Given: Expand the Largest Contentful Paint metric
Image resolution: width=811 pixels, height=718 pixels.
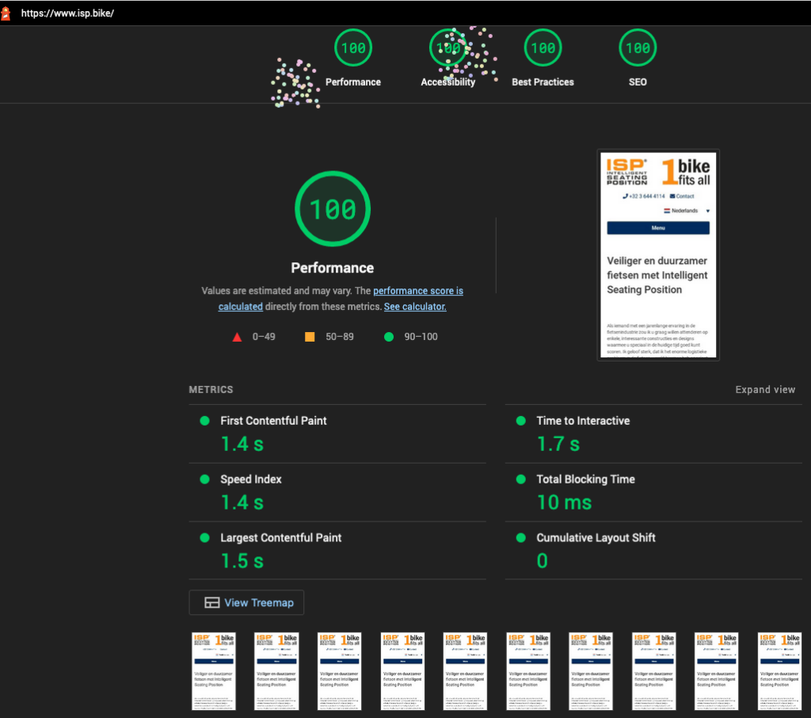Looking at the screenshot, I should [280, 538].
